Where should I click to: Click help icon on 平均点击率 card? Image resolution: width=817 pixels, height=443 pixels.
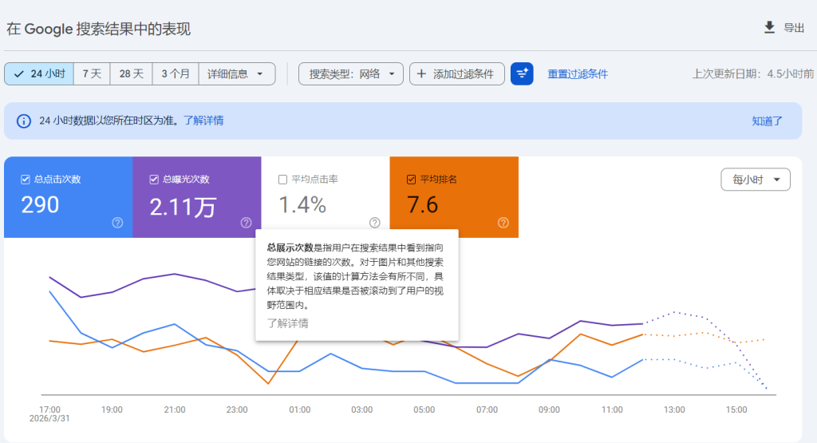click(375, 223)
